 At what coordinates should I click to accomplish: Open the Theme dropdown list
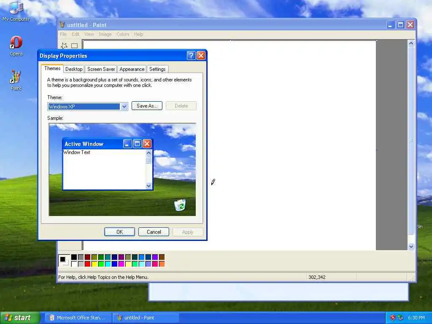pos(124,106)
